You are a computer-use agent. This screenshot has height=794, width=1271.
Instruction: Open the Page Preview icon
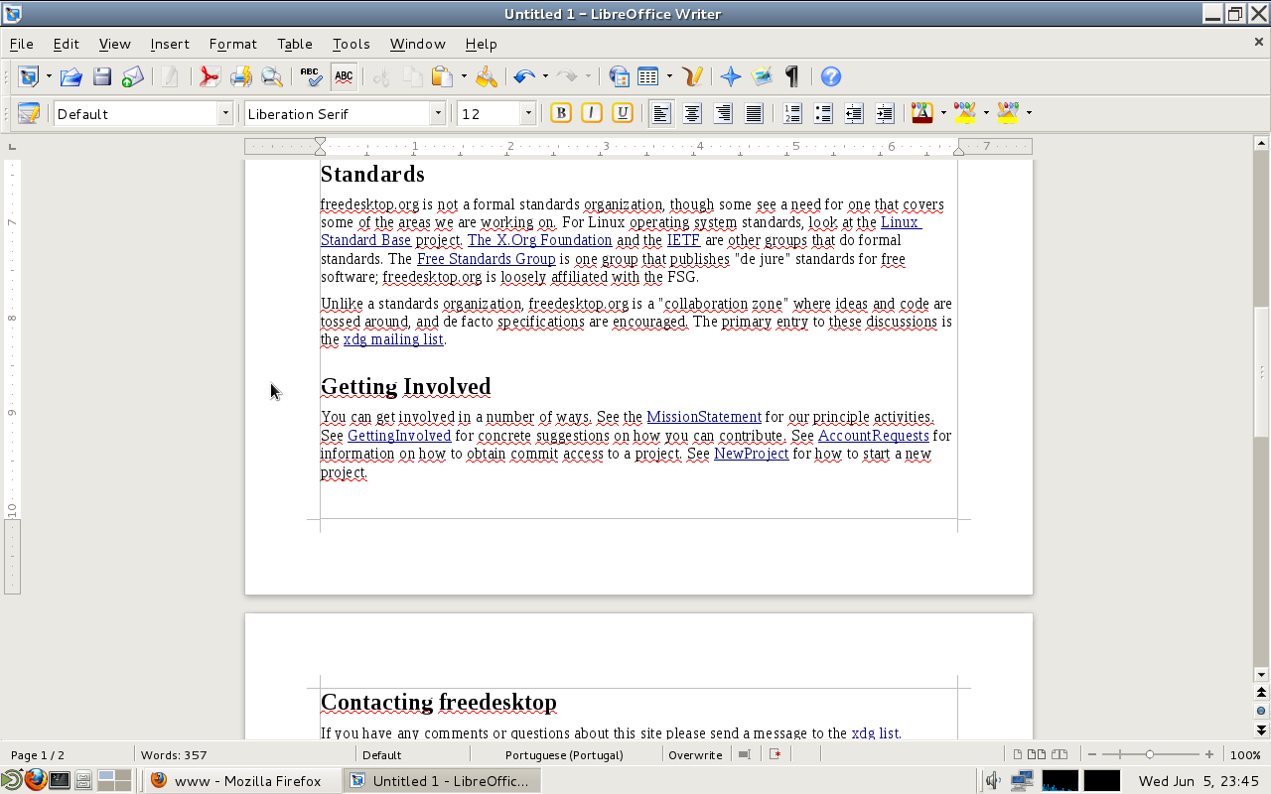[x=271, y=76]
